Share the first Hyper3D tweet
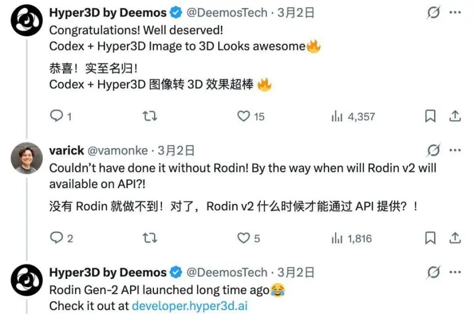 click(455, 116)
